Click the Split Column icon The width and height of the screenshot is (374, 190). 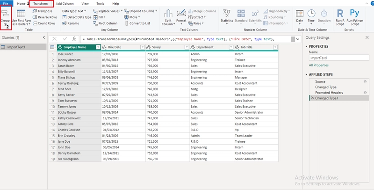click(168, 14)
